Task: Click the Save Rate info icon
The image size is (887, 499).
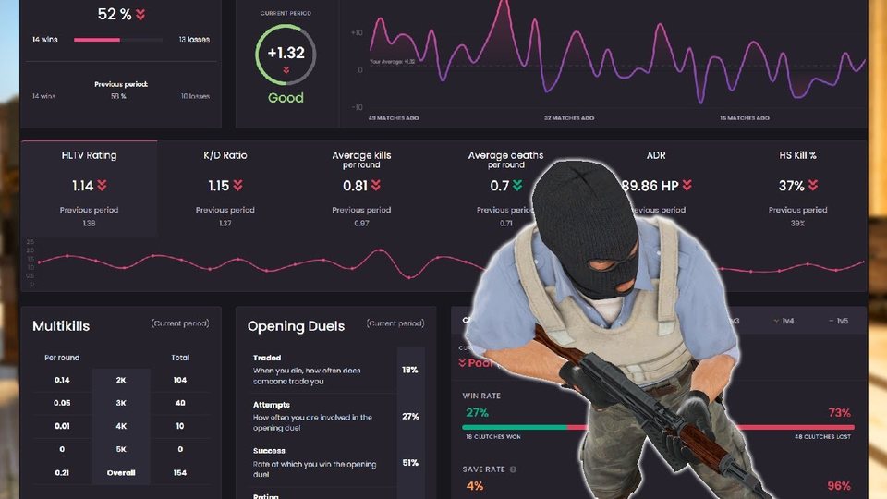Action: tap(513, 469)
